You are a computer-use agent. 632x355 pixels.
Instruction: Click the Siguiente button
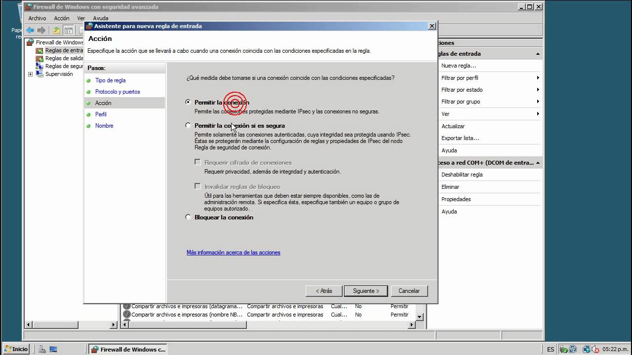coord(366,291)
